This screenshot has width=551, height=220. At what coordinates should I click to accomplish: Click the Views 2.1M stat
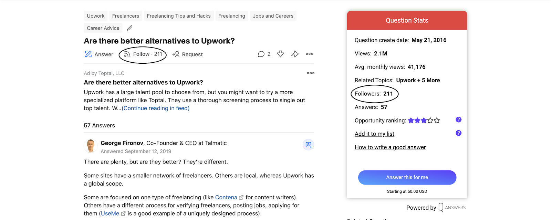click(x=371, y=53)
